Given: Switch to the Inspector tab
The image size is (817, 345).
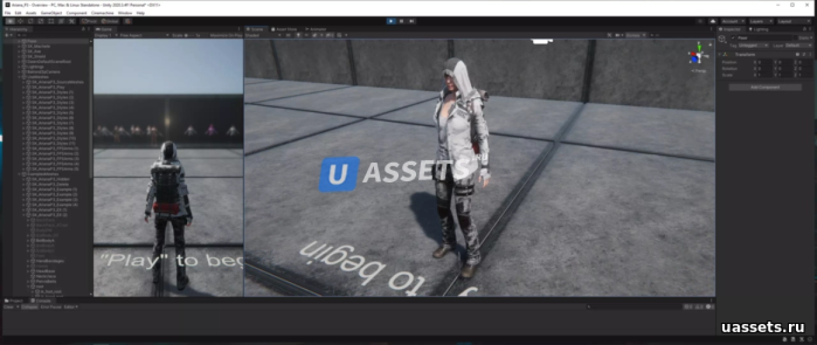Looking at the screenshot, I should (x=731, y=29).
